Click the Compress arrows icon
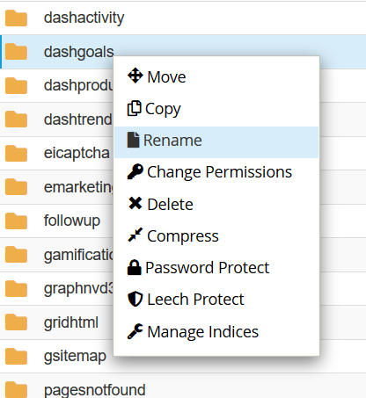 135,235
